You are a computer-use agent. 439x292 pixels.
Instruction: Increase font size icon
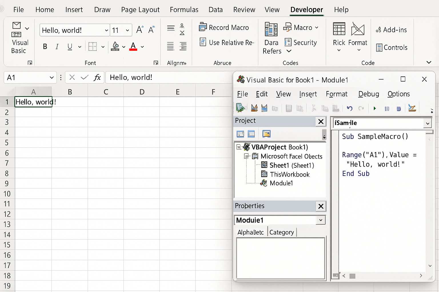(140, 29)
